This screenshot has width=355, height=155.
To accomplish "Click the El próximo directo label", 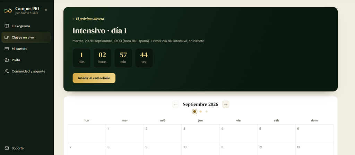I will coord(90,19).
